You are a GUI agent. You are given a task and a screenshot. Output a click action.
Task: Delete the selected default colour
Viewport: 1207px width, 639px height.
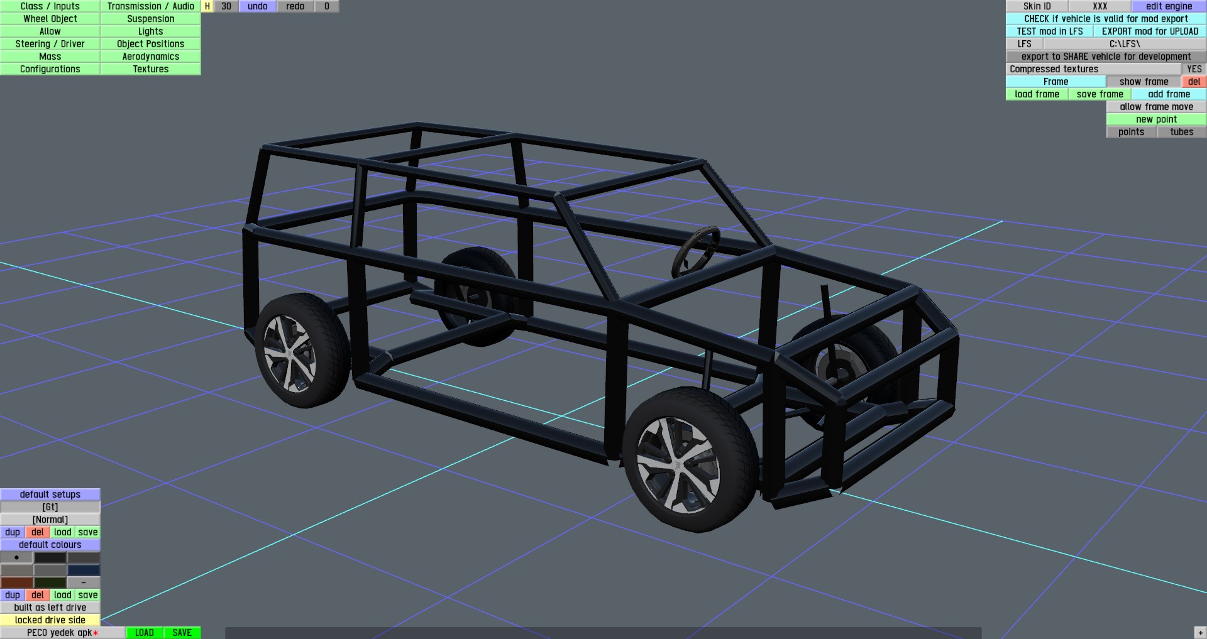click(38, 595)
